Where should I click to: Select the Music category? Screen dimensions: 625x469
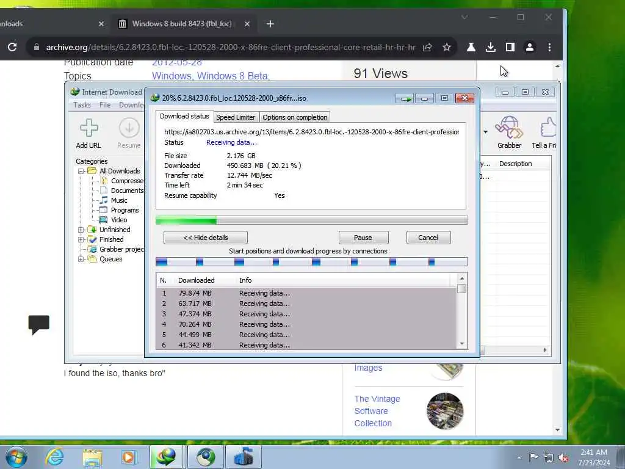pyautogui.click(x=114, y=200)
